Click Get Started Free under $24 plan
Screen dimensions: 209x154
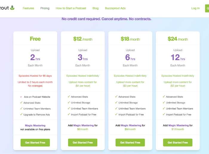click(x=178, y=143)
